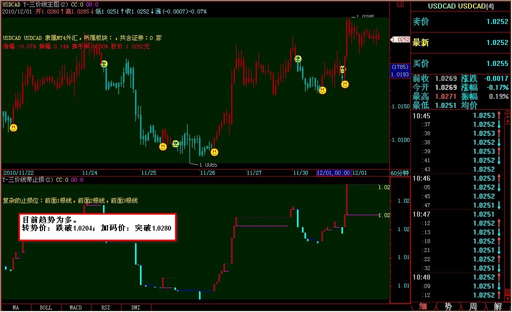Click the :18 tick row

click(458, 241)
